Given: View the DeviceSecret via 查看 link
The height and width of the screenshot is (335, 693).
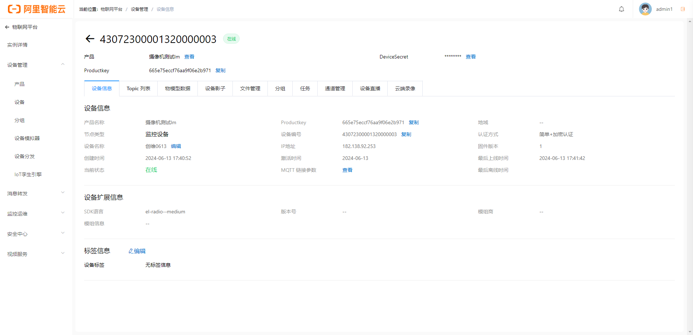Looking at the screenshot, I should (x=471, y=57).
